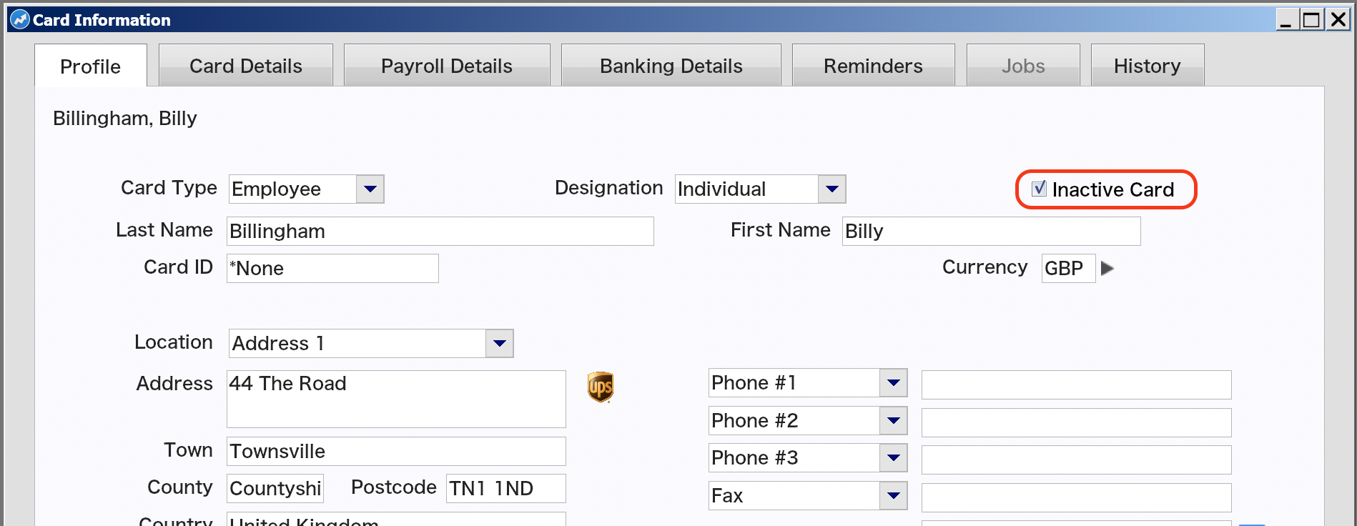1357x526 pixels.
Task: Open the Location Address 1 dropdown
Action: click(x=499, y=343)
